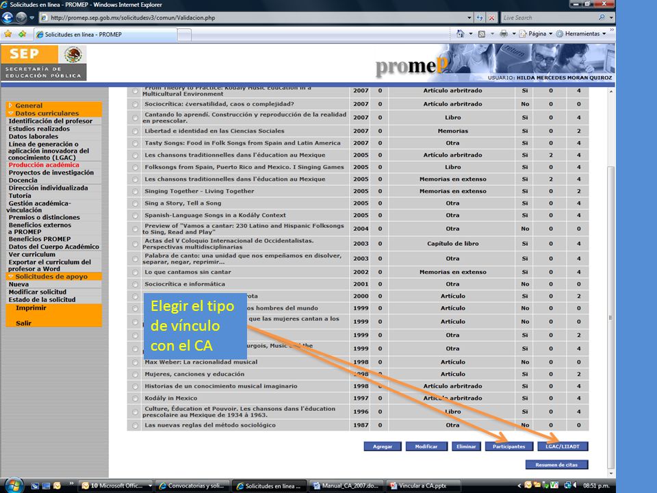Screen dimensions: 657x493
Task: Open '10 Microsoft Offic...' taskbar group
Action: (117, 486)
